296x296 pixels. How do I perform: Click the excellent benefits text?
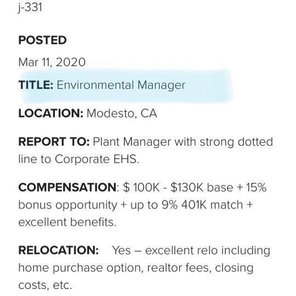tap(66, 222)
